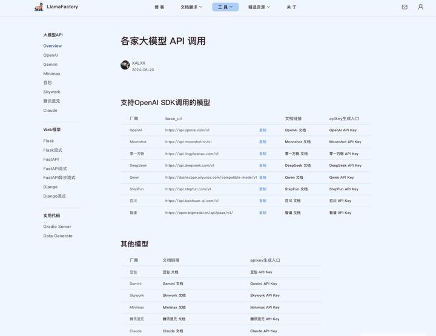Copy the StepFun base_url
Image resolution: width=436 pixels, height=336 pixels.
(263, 189)
